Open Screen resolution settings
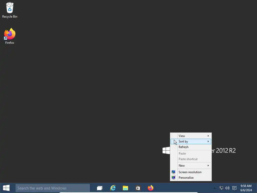This screenshot has width=257, height=193. coord(191,172)
